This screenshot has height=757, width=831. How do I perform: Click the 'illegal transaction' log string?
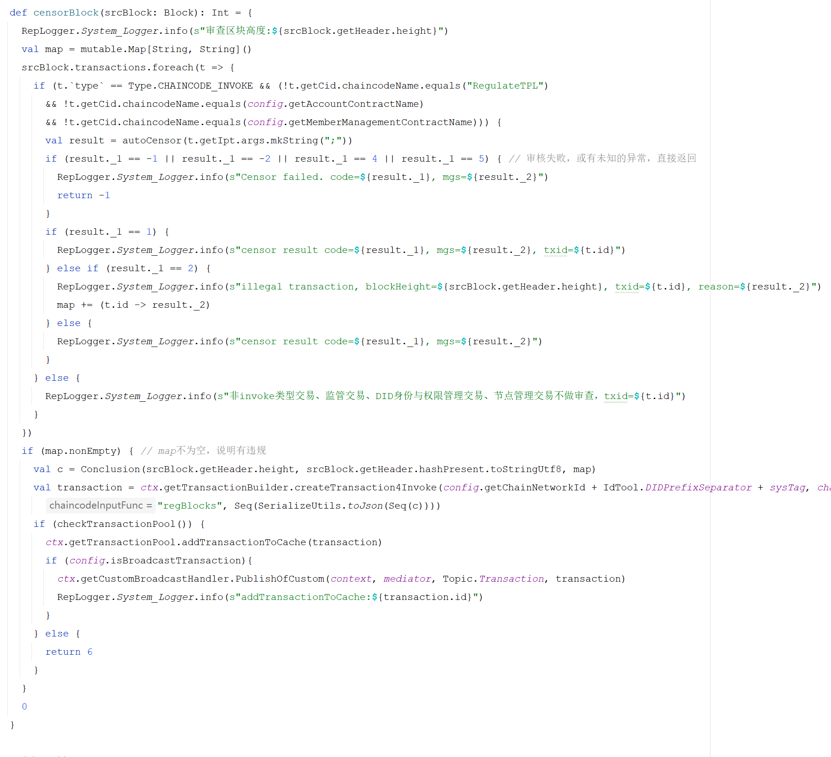pos(297,287)
